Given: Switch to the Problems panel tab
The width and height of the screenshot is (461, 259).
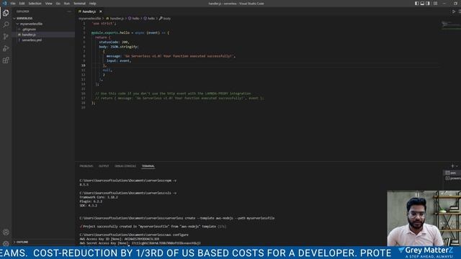Looking at the screenshot, I should (86, 166).
